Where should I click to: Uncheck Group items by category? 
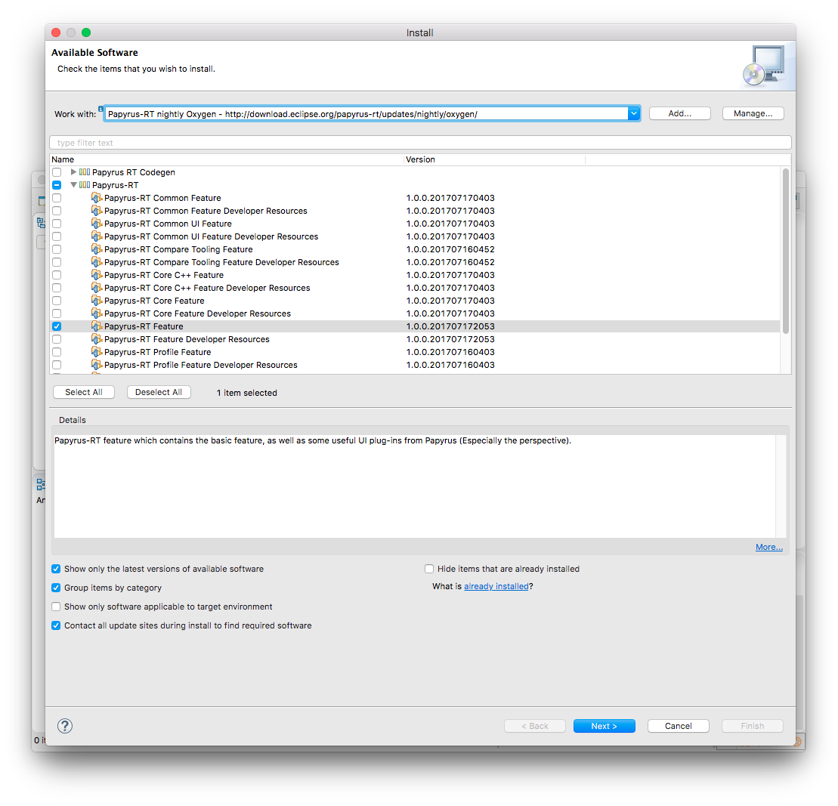(55, 588)
